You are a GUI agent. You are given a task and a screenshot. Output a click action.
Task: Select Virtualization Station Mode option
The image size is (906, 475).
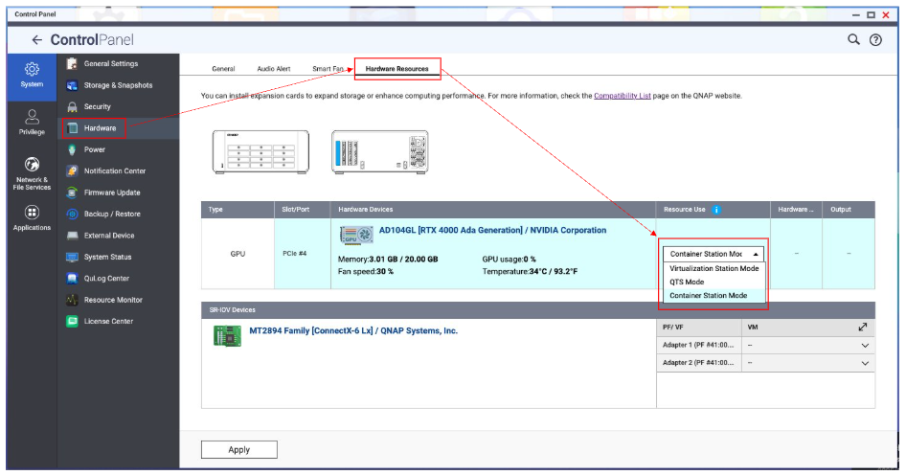713,269
